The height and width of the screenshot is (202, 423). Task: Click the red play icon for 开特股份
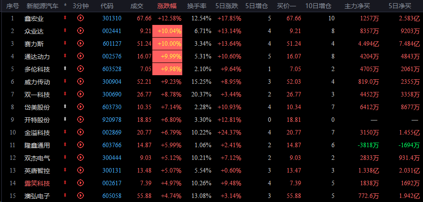tap(80, 120)
